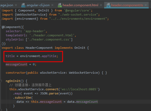Screen dimensions: 151x111
Task: Click the '.subscribe(' call
Action: coord(23,98)
